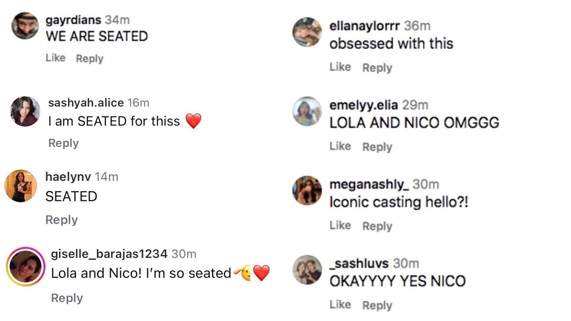Open the ellanaylorrr username link
Screen dimensions: 571x321
364,26
